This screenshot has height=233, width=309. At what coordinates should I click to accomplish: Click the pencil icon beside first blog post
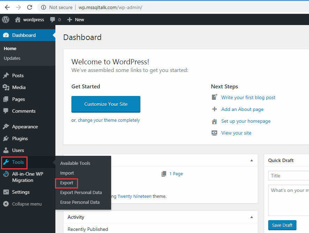tap(214, 97)
